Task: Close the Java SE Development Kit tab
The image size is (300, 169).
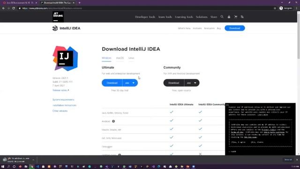Action: (36, 3)
